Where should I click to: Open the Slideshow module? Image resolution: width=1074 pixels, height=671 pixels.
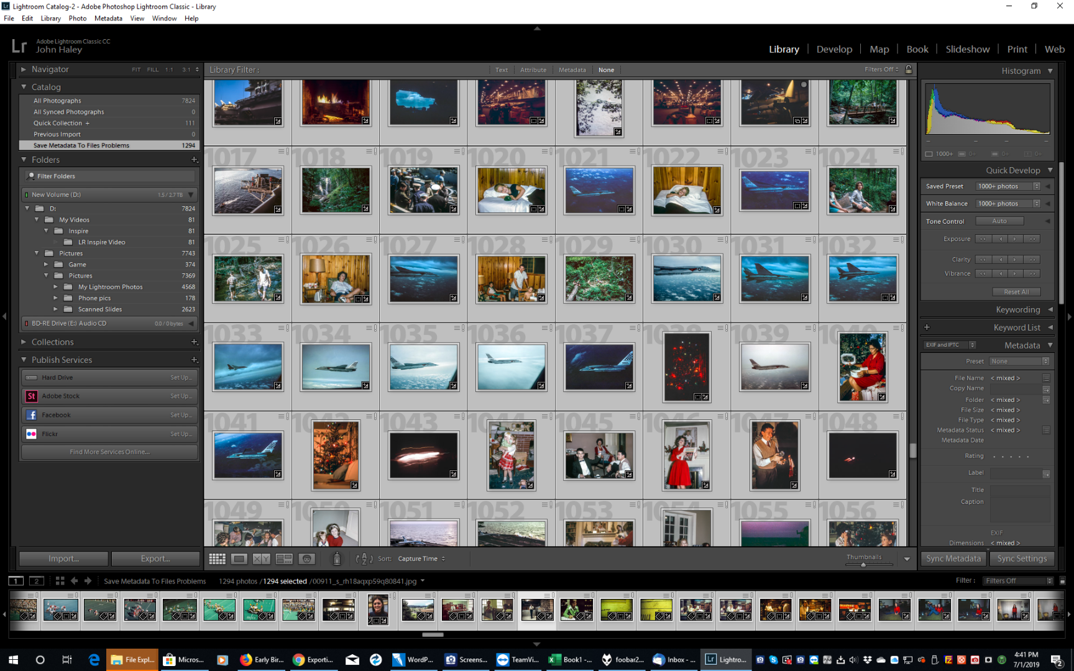(967, 49)
